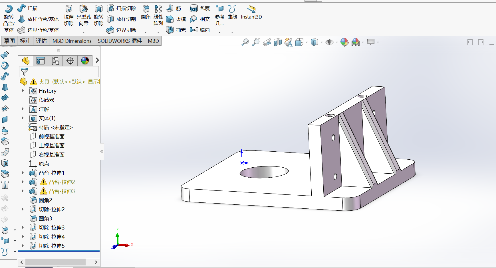Open the Hole Wizard (异型孔向导)

84,16
